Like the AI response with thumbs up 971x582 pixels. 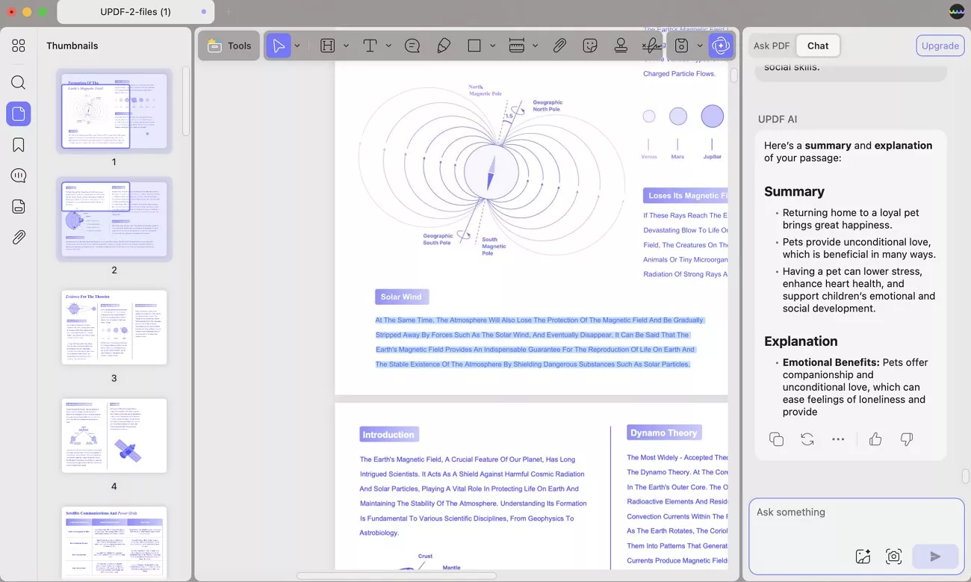pyautogui.click(x=875, y=439)
